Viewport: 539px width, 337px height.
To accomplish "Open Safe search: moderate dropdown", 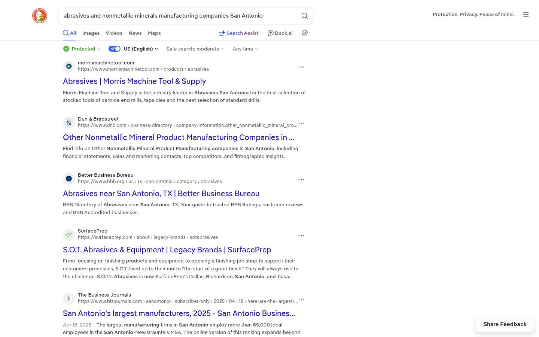I will point(195,49).
